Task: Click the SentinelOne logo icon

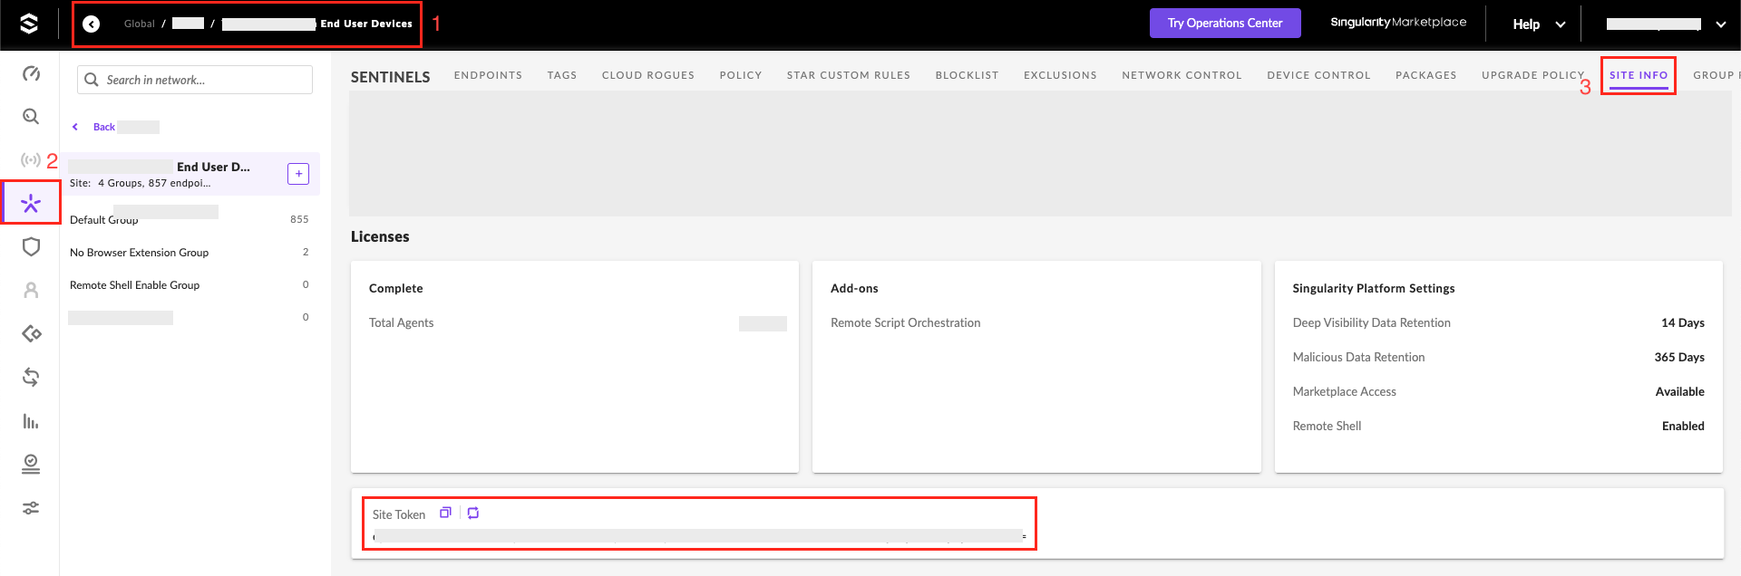Action: 29,24
